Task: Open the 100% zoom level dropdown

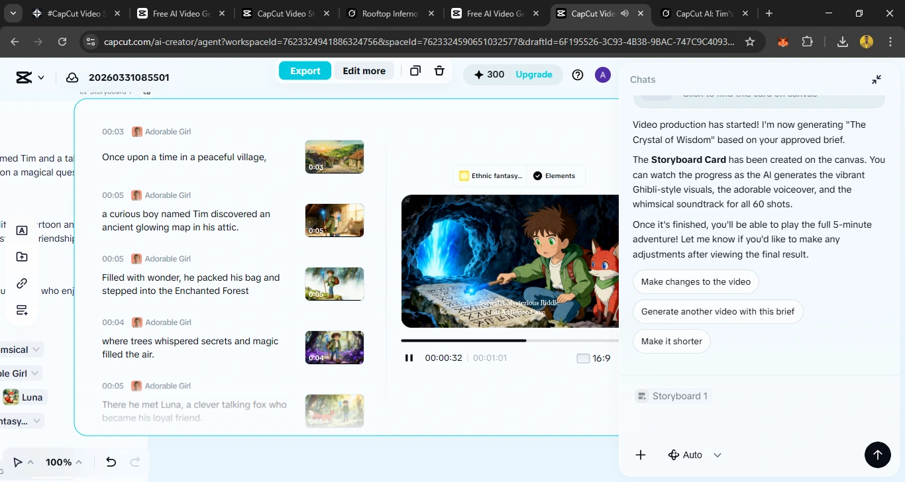Action: coord(64,462)
